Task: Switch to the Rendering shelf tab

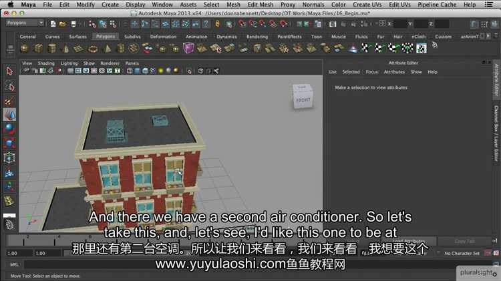Action: (x=257, y=37)
